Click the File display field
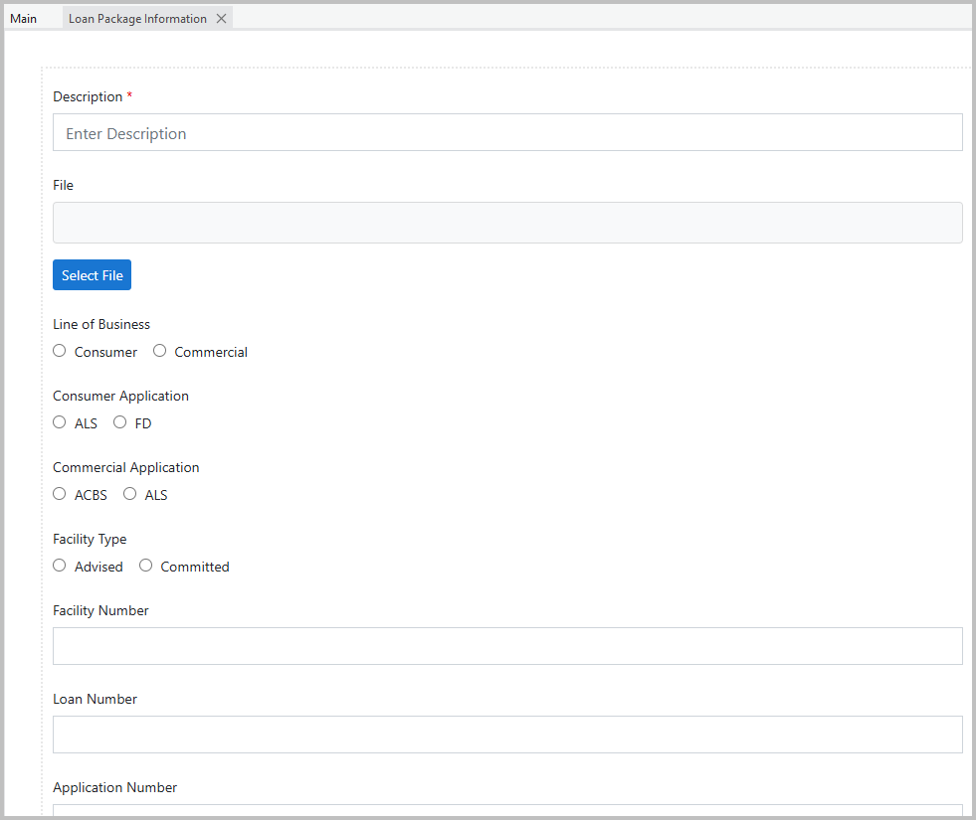Screen dimensions: 976x820 [x=507, y=222]
